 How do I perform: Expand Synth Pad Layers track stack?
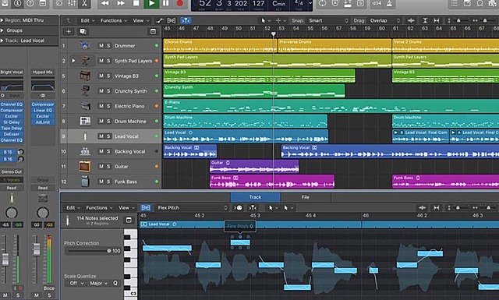(73, 61)
